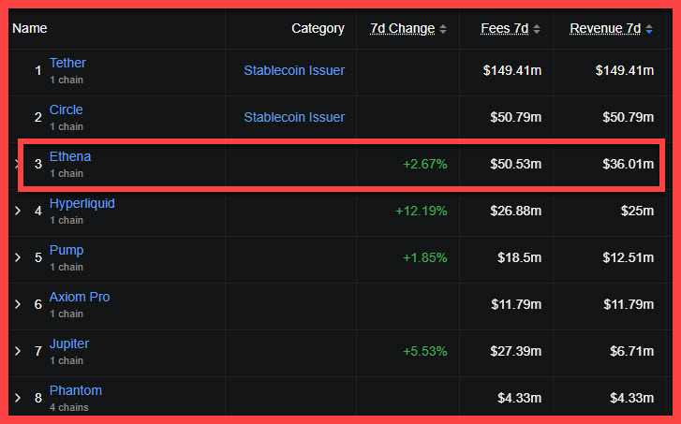Expand the Axiom Pro row
Screen dimensions: 681x424
coord(18,304)
